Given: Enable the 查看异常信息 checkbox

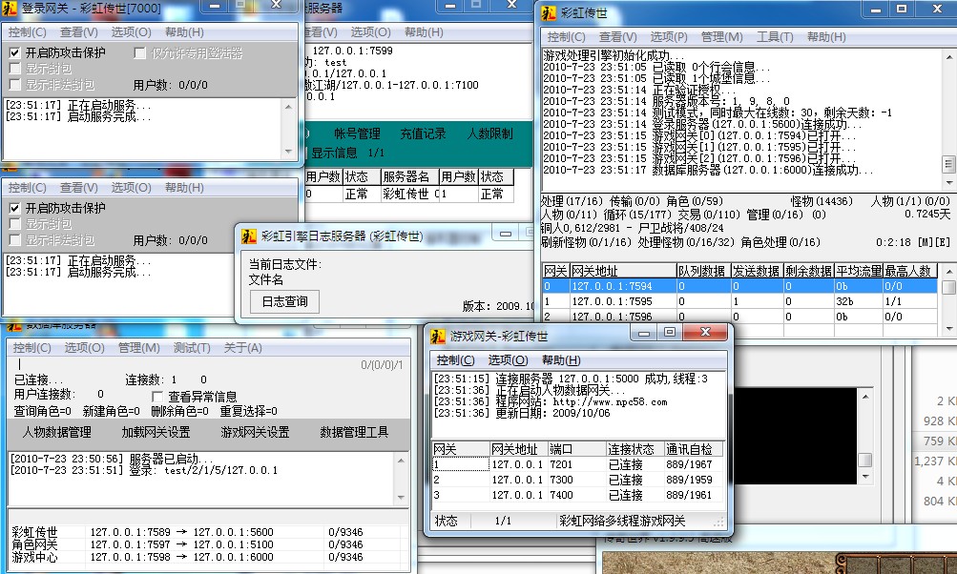Looking at the screenshot, I should [158, 397].
